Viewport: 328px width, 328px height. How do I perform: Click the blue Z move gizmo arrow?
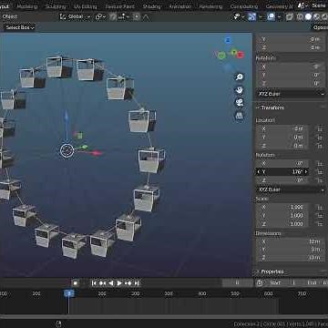pyautogui.click(x=67, y=117)
